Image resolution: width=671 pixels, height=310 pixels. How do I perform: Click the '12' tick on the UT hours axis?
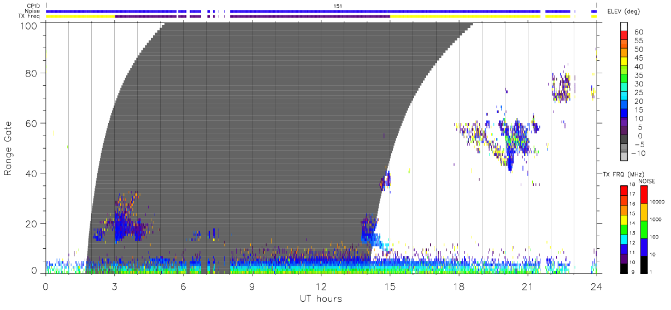click(321, 286)
